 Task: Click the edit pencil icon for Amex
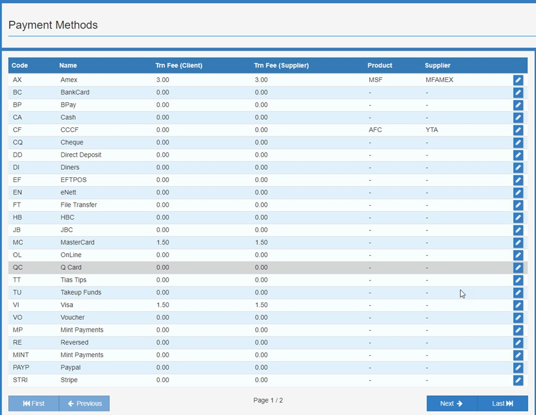click(518, 80)
